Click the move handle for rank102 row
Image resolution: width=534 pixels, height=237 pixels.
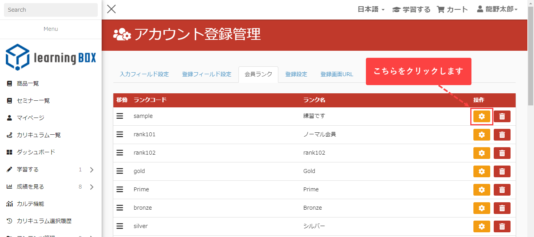tap(120, 153)
